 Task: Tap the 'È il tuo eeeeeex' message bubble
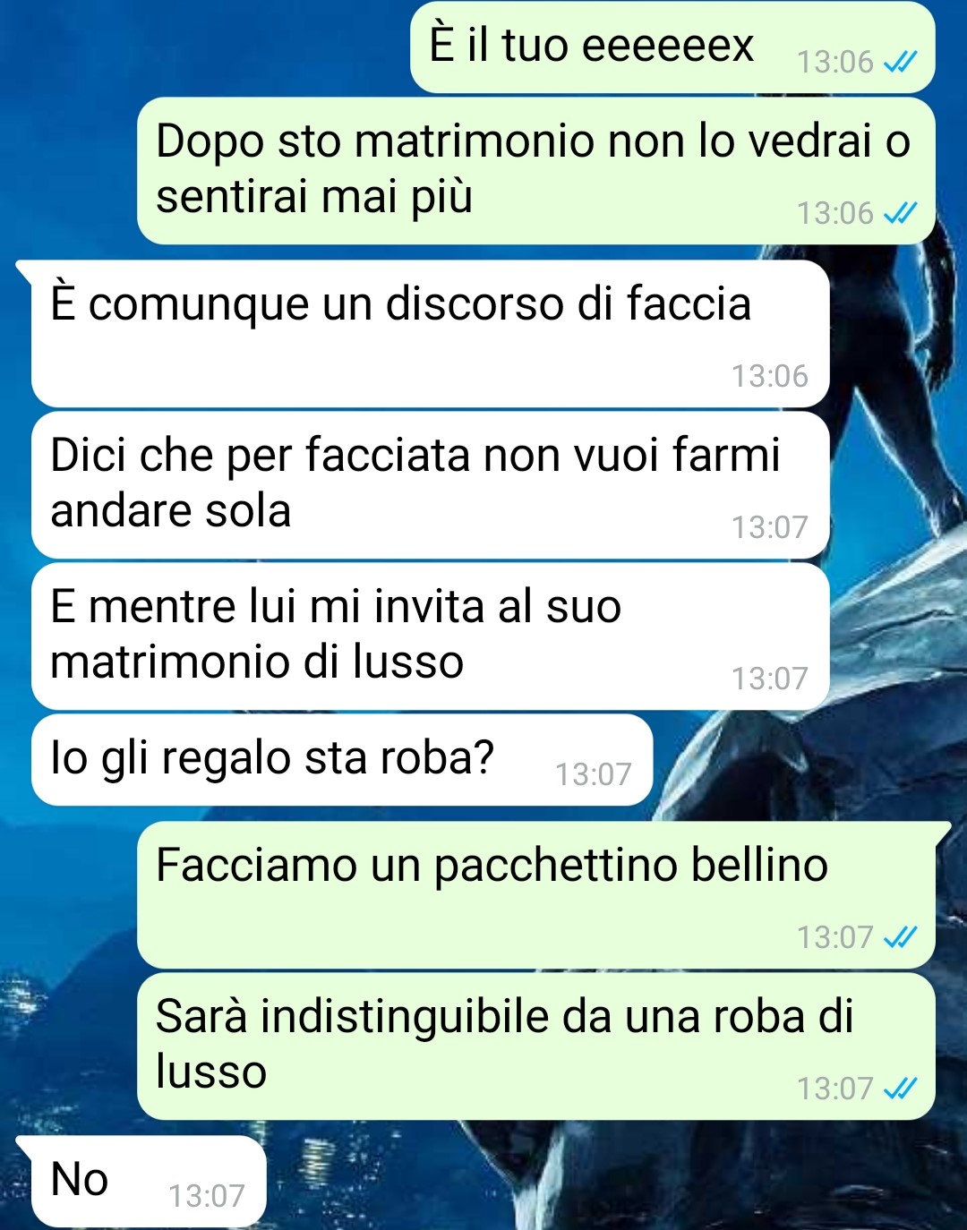click(x=672, y=47)
